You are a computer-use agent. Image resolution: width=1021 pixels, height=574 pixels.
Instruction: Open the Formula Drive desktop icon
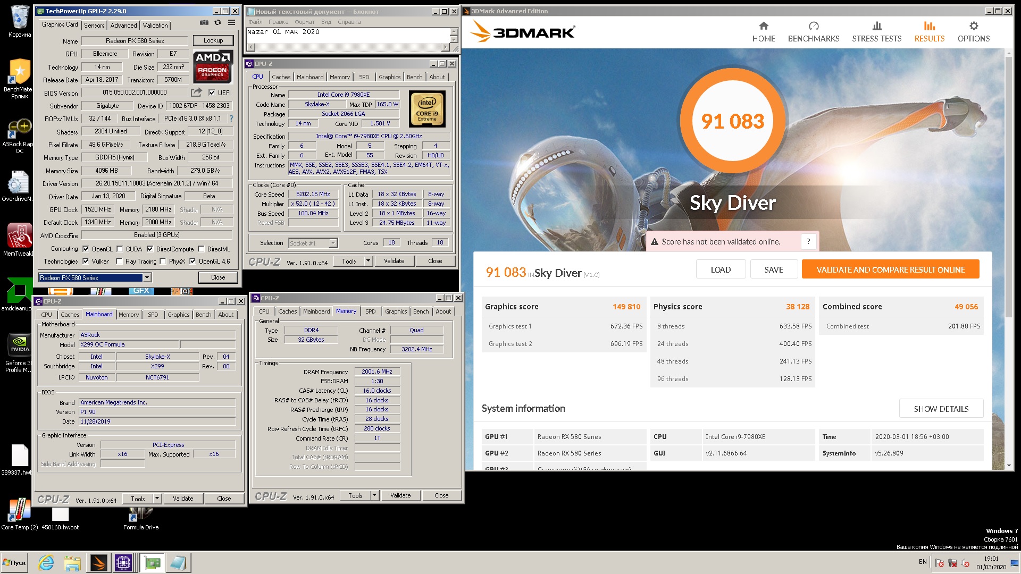click(x=141, y=518)
